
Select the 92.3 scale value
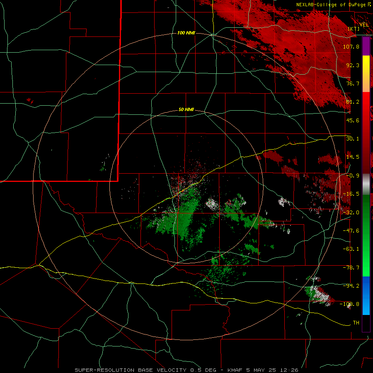(353, 65)
